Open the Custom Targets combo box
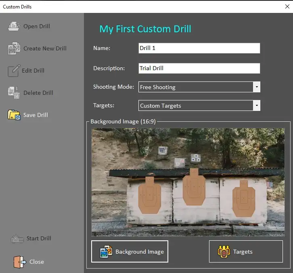 (195, 106)
